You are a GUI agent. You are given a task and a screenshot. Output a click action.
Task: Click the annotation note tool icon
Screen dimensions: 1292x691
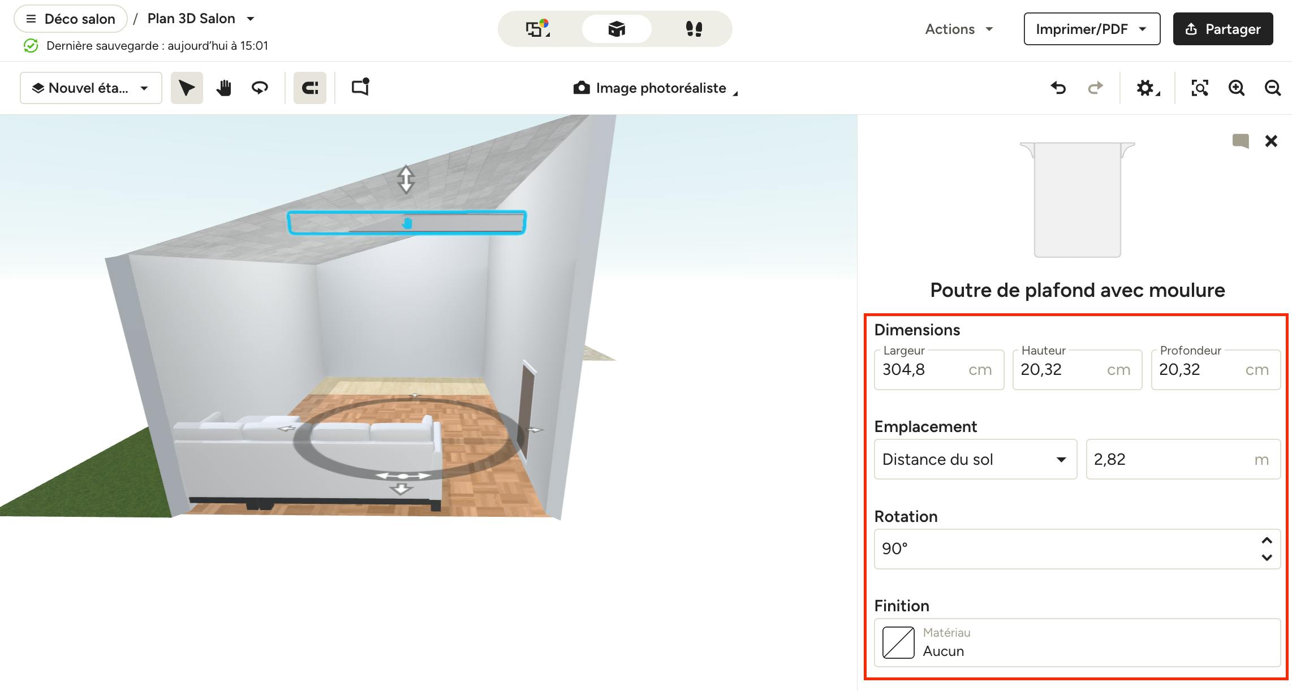pos(360,87)
